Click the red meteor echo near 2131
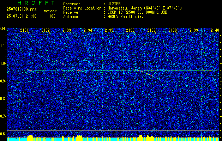The width and height of the screenshot is (222, 141). (30, 70)
